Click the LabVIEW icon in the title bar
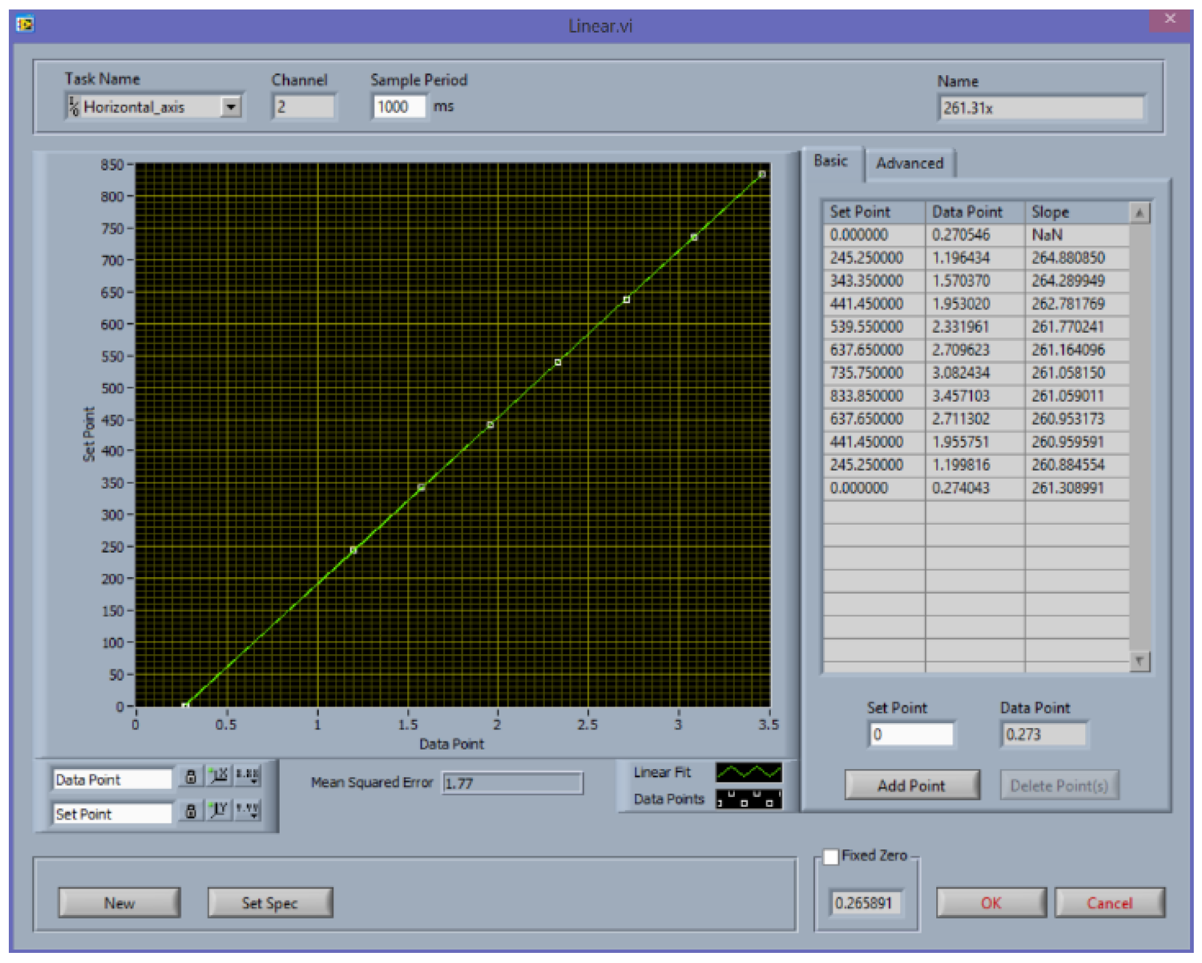 (25, 25)
